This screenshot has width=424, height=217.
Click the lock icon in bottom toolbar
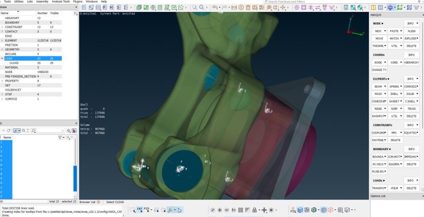[254, 210]
